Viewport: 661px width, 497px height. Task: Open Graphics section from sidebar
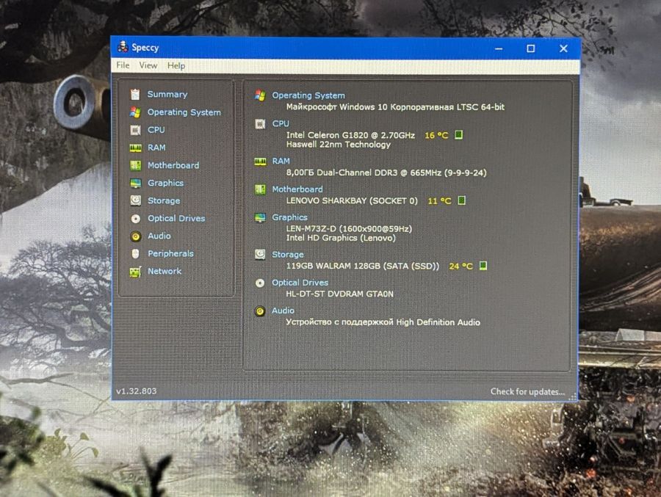click(166, 183)
